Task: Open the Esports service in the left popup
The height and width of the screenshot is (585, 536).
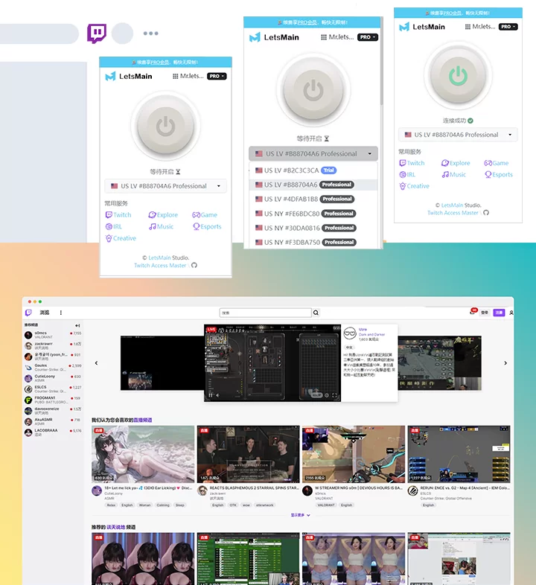Action: (207, 226)
